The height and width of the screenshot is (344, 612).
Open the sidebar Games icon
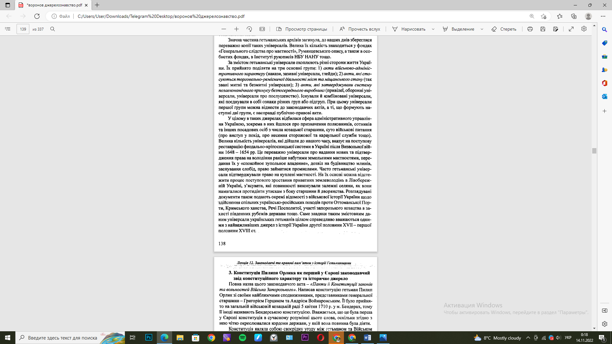coord(605,70)
